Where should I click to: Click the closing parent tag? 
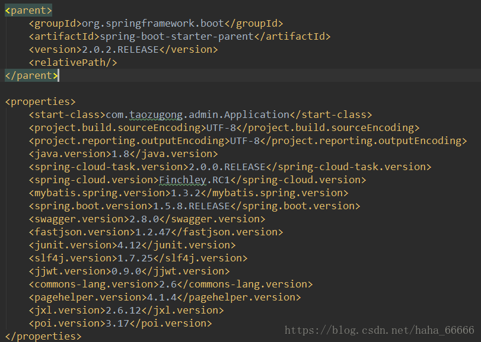point(31,75)
